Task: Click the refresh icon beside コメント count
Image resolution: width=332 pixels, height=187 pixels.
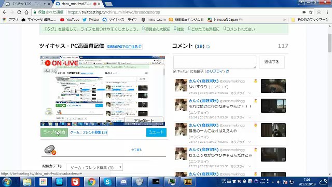Action: pyautogui.click(x=208, y=46)
